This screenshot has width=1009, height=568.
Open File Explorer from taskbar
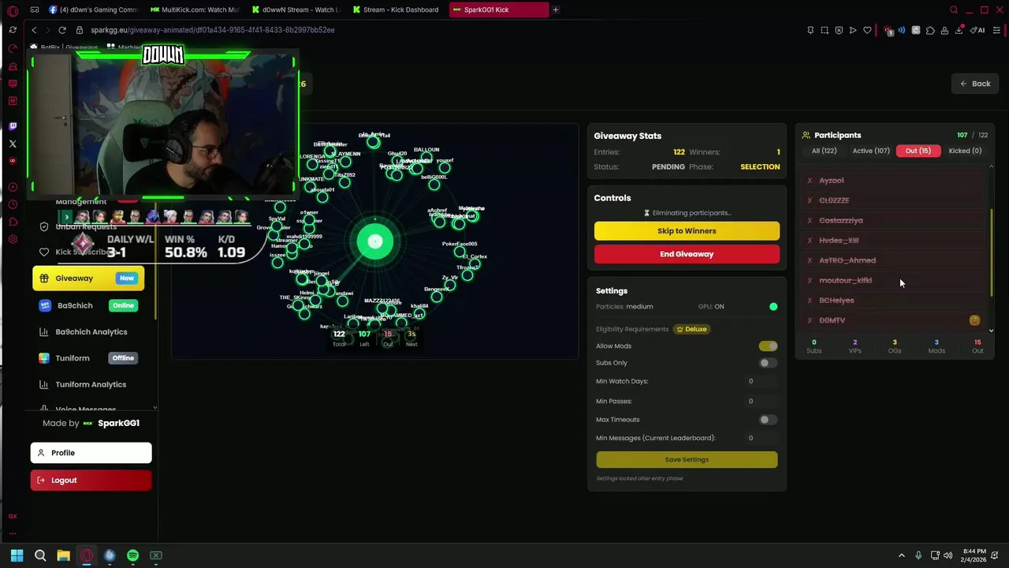click(x=63, y=555)
